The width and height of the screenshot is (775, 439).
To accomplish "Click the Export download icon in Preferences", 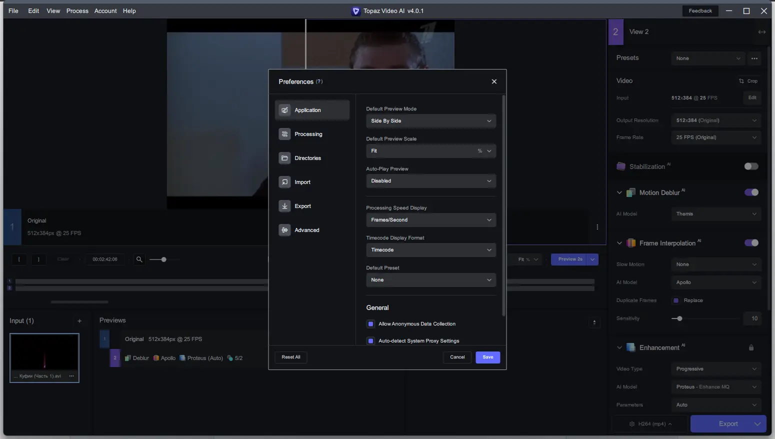I will [x=284, y=206].
